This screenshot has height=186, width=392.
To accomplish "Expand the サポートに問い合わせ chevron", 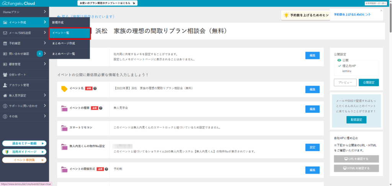I will [x=45, y=105].
